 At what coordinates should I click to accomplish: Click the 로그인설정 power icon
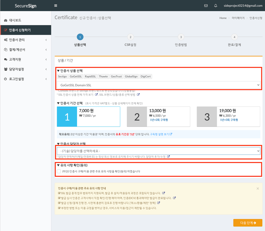6,79
